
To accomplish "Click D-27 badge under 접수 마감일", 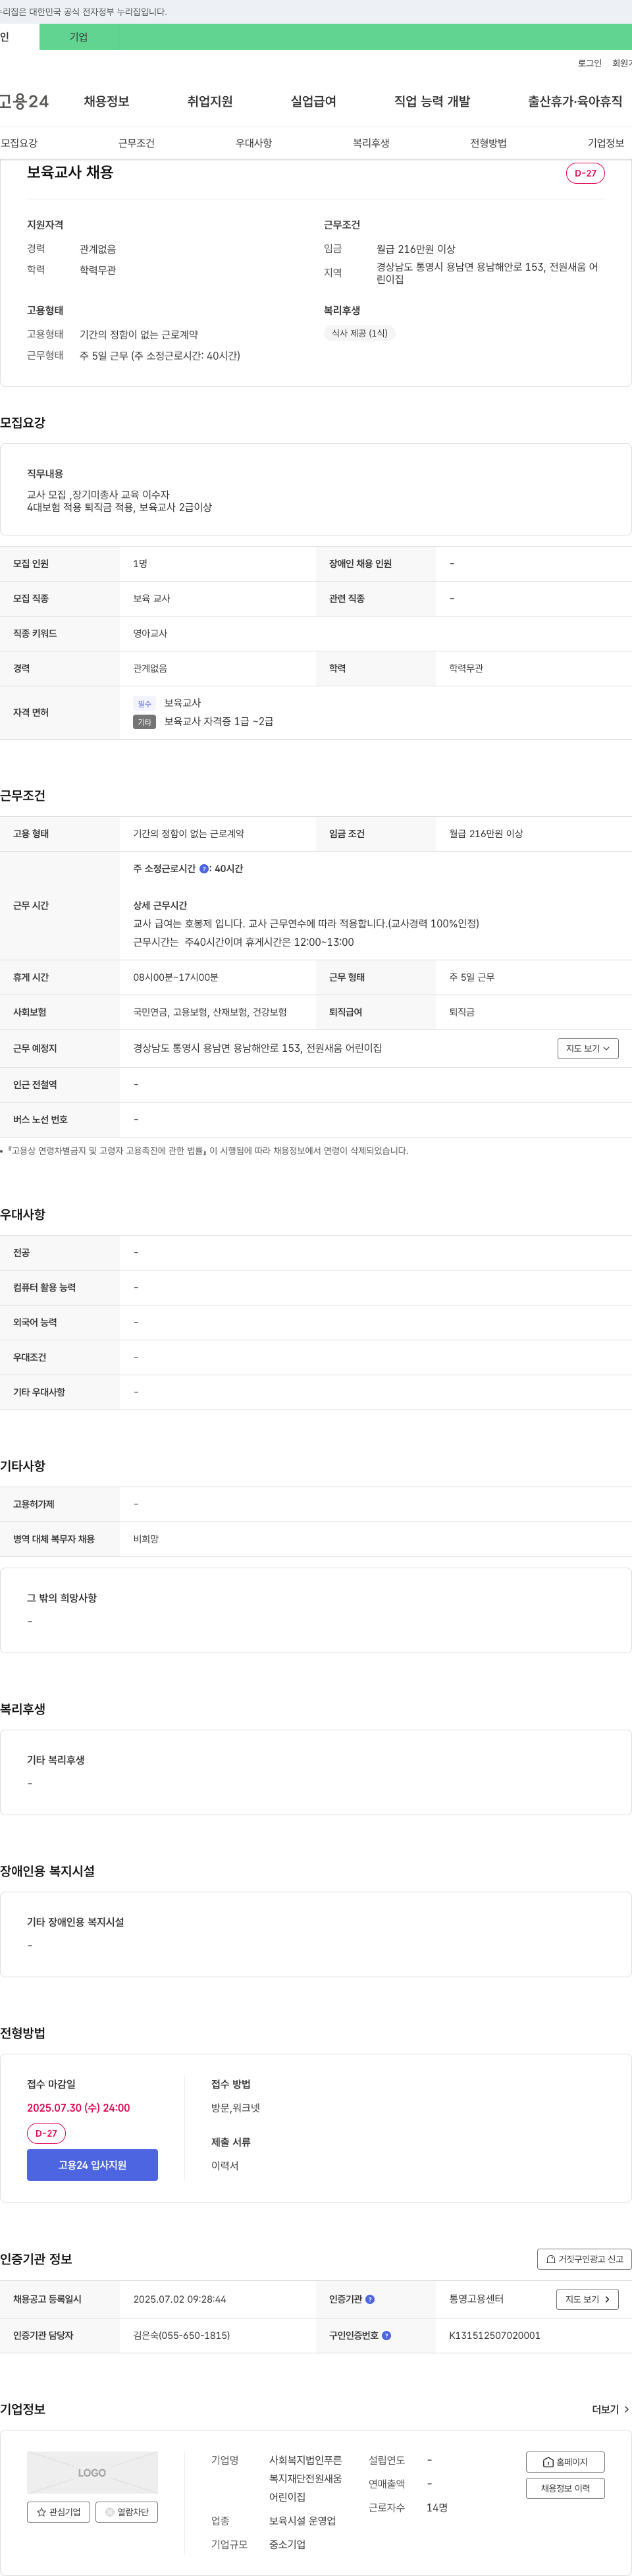I will tap(46, 2133).
